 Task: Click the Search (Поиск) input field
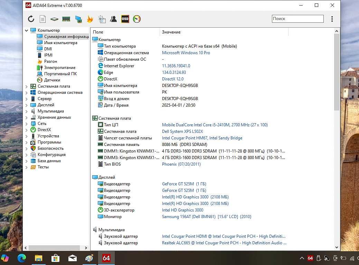click(297, 19)
